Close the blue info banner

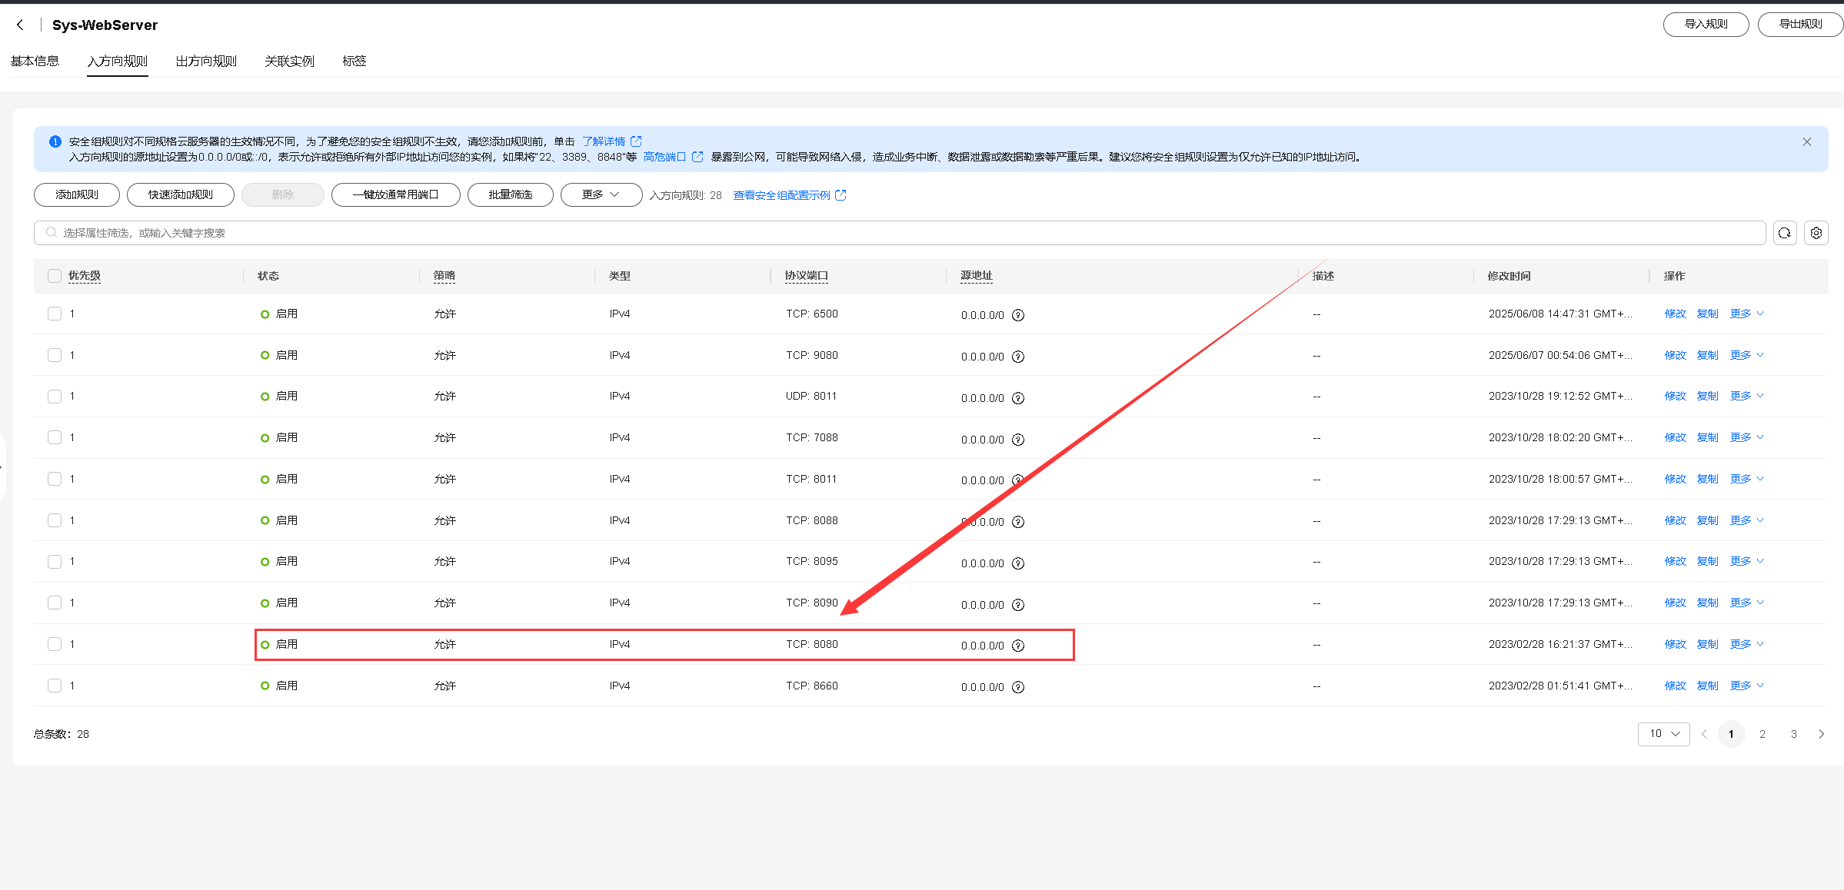point(1807,142)
